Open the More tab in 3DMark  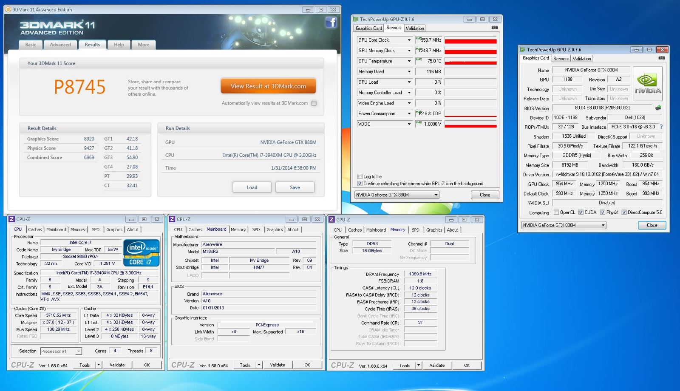(x=144, y=45)
